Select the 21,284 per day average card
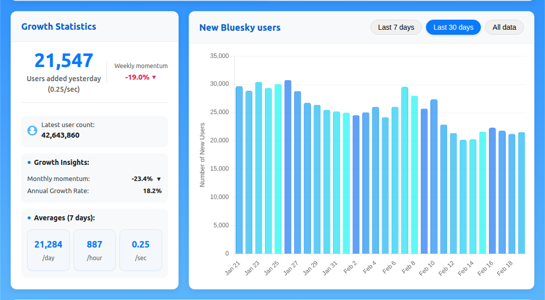 48,250
